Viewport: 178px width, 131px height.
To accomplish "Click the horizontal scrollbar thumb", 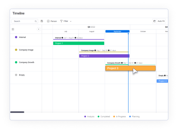I will click(x=17, y=112).
